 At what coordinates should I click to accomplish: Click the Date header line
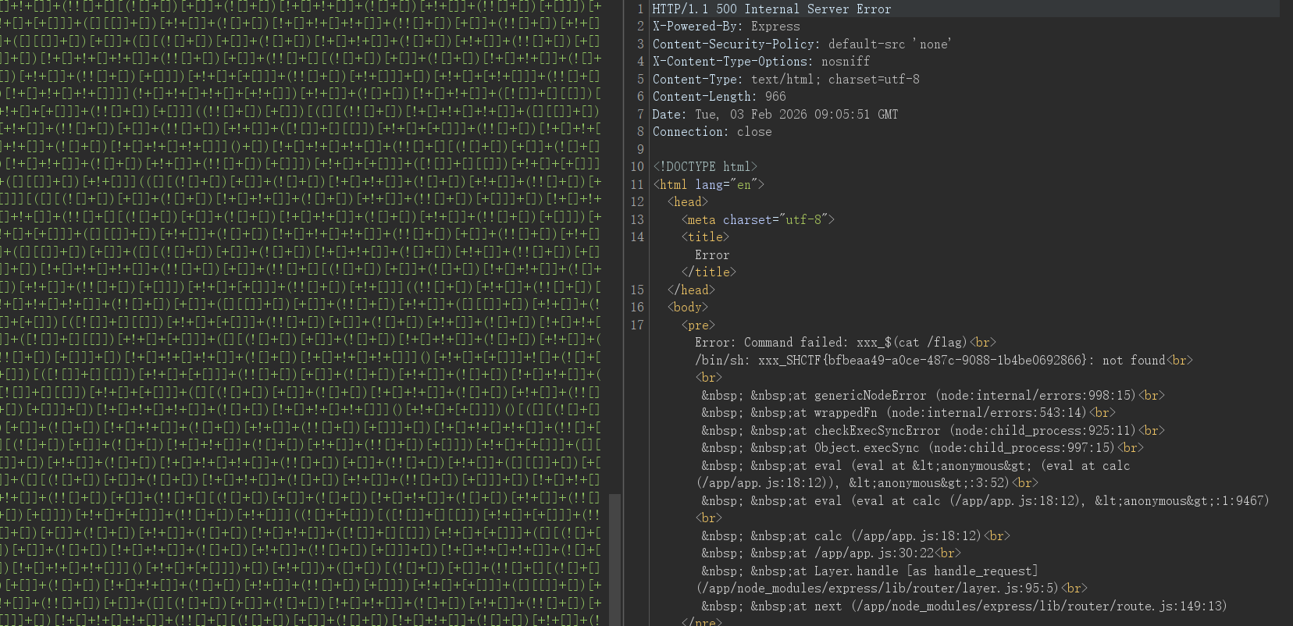point(775,115)
